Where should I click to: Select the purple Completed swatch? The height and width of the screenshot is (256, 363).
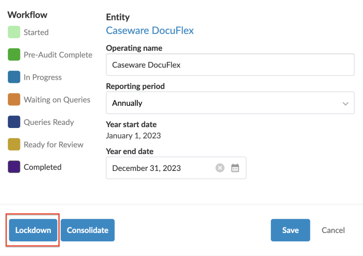(14, 167)
